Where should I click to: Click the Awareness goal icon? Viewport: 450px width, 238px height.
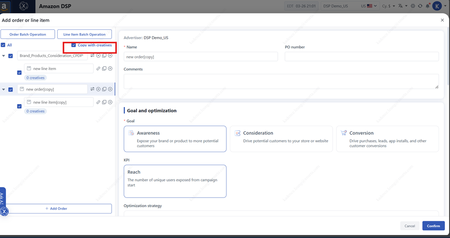pyautogui.click(x=131, y=133)
